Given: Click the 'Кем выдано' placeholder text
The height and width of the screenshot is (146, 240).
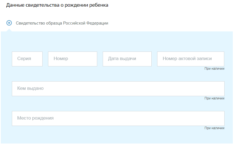Looking at the screenshot, I should tap(30, 88).
